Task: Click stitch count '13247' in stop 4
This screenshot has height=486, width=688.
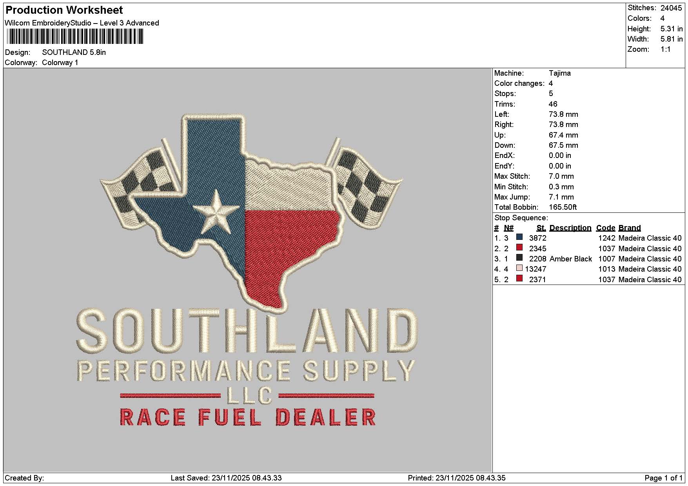Action: pos(536,269)
